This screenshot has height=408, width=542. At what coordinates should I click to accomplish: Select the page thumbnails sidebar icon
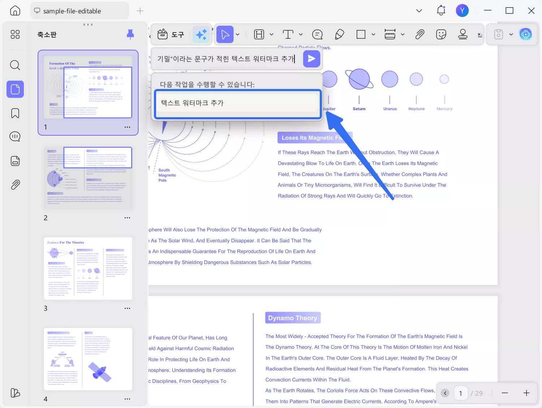pyautogui.click(x=15, y=89)
